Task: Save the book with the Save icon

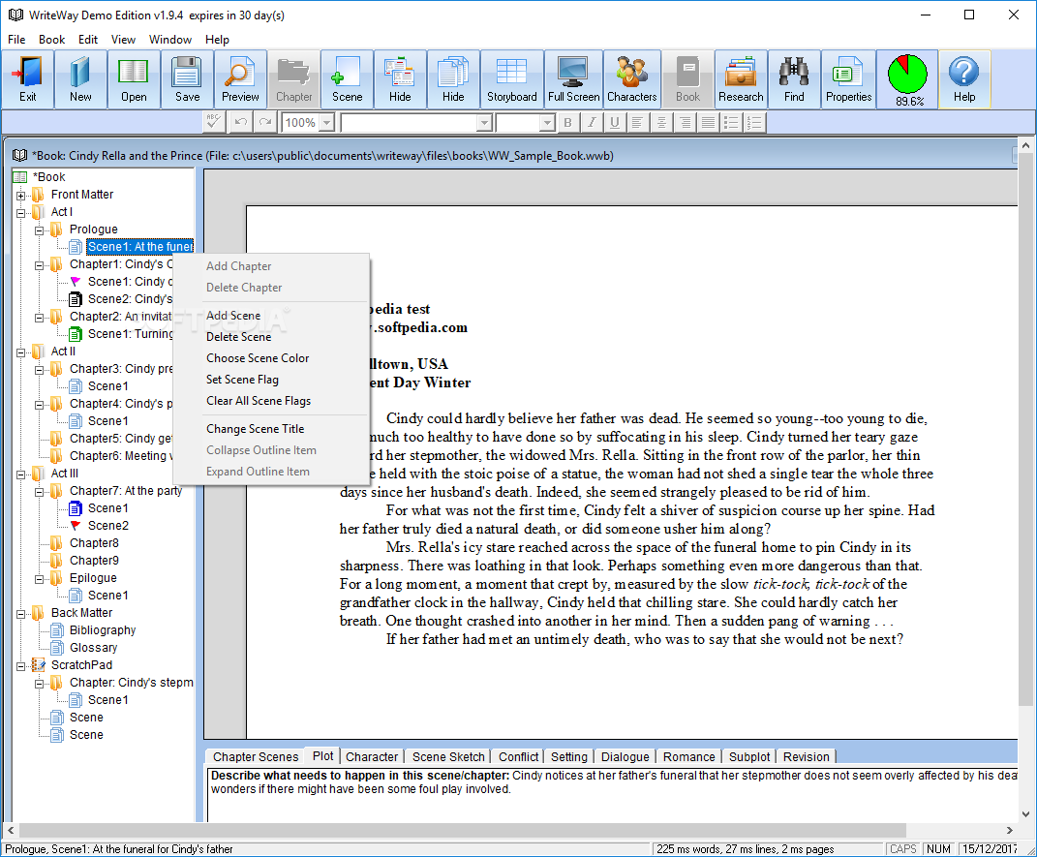Action: pos(187,79)
